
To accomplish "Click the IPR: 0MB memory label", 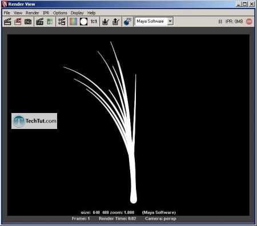I will coord(234,22).
